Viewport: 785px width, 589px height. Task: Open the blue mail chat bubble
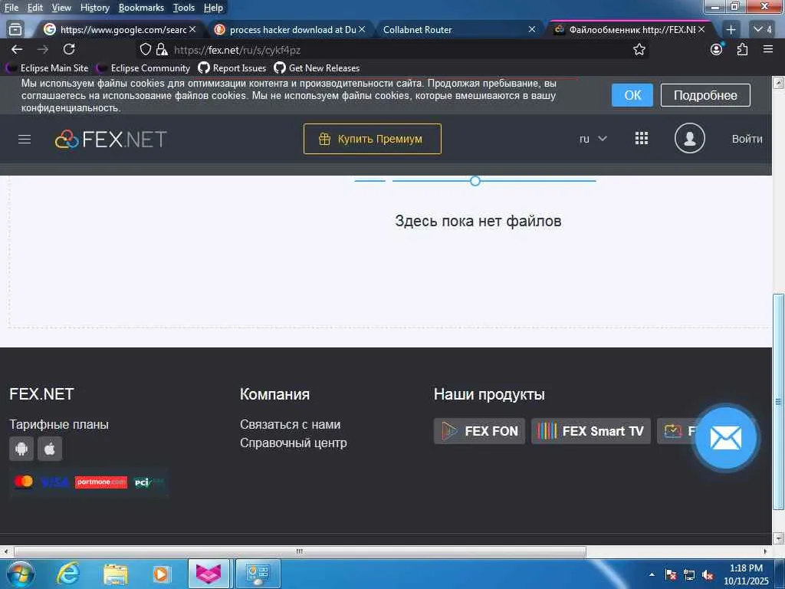(725, 438)
